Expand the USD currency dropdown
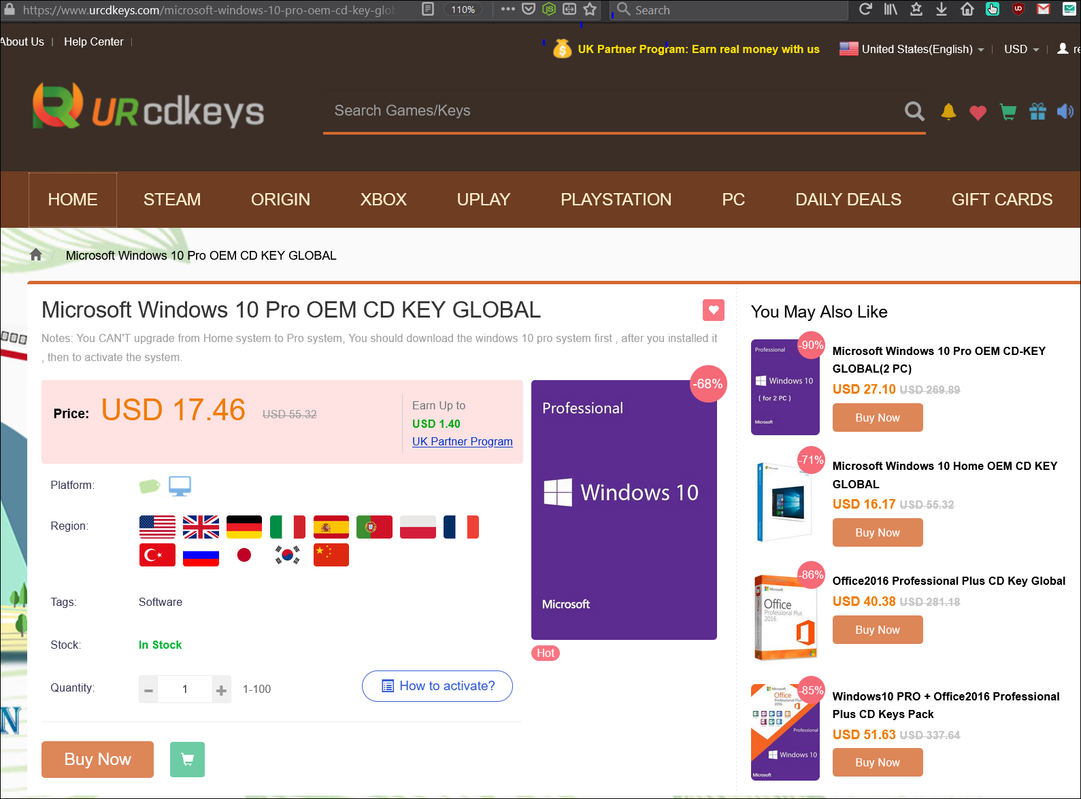Screen dimensions: 1081x799 pos(1022,49)
